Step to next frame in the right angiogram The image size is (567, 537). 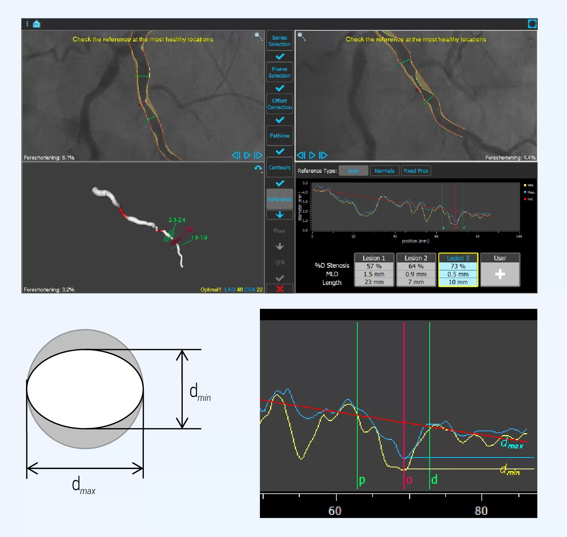(323, 155)
